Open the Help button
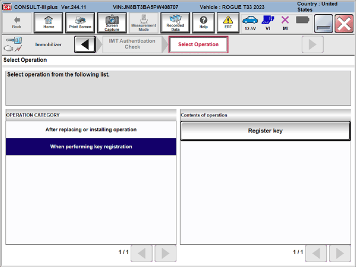Screen dimensions: 356x267 click(204, 23)
